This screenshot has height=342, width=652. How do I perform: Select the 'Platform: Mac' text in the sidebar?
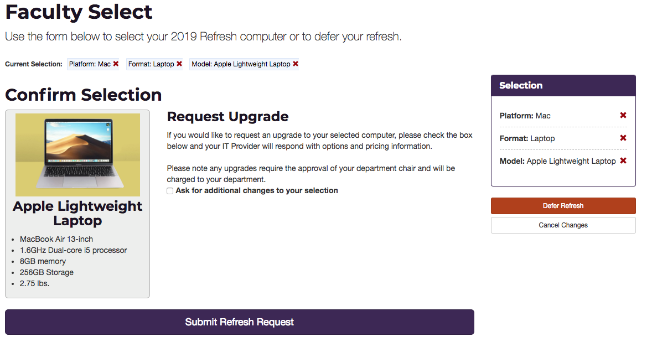[525, 116]
